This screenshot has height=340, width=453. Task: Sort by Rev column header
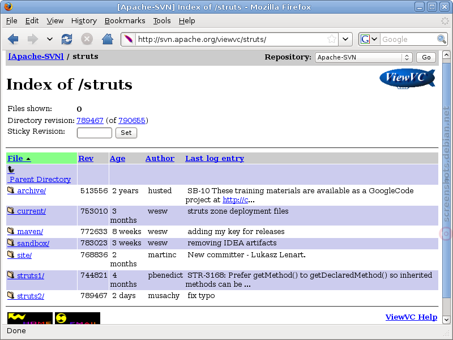pos(86,159)
